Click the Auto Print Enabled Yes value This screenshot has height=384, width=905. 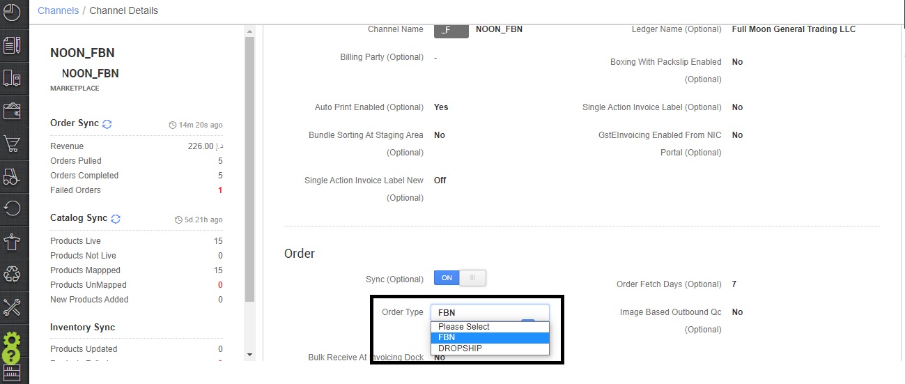(441, 107)
